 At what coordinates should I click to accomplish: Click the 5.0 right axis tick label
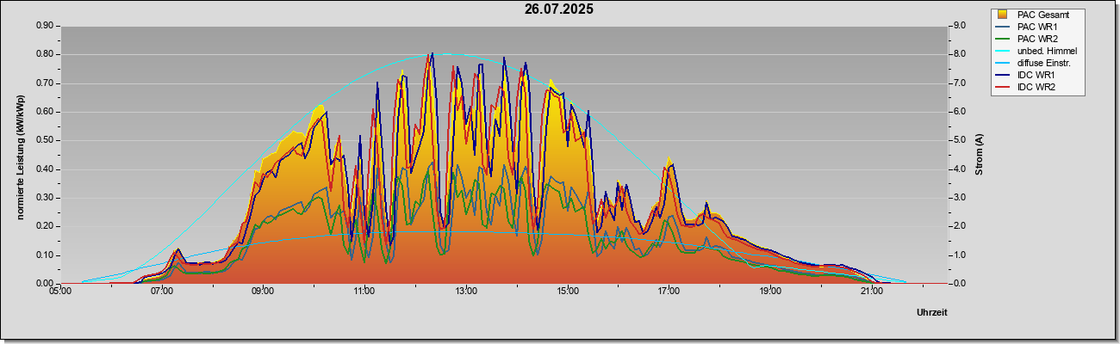click(956, 140)
